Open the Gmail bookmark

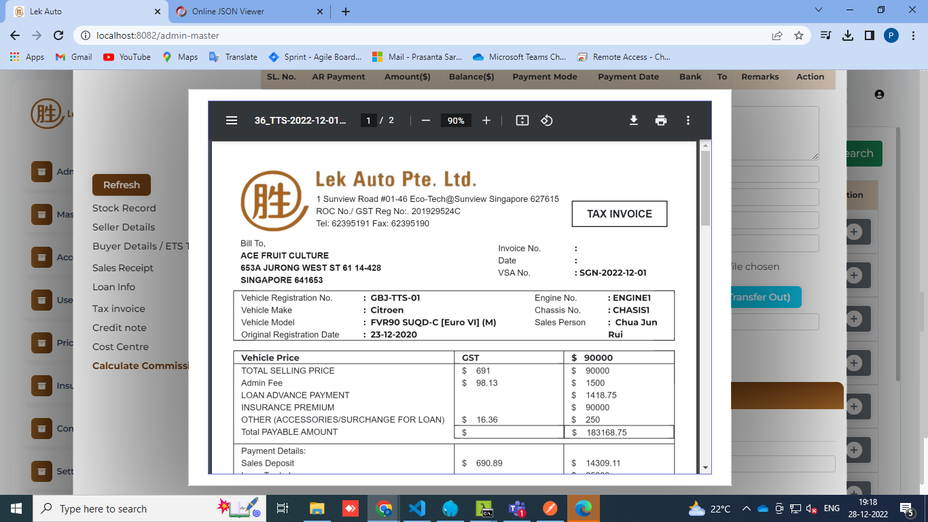pyautogui.click(x=74, y=57)
